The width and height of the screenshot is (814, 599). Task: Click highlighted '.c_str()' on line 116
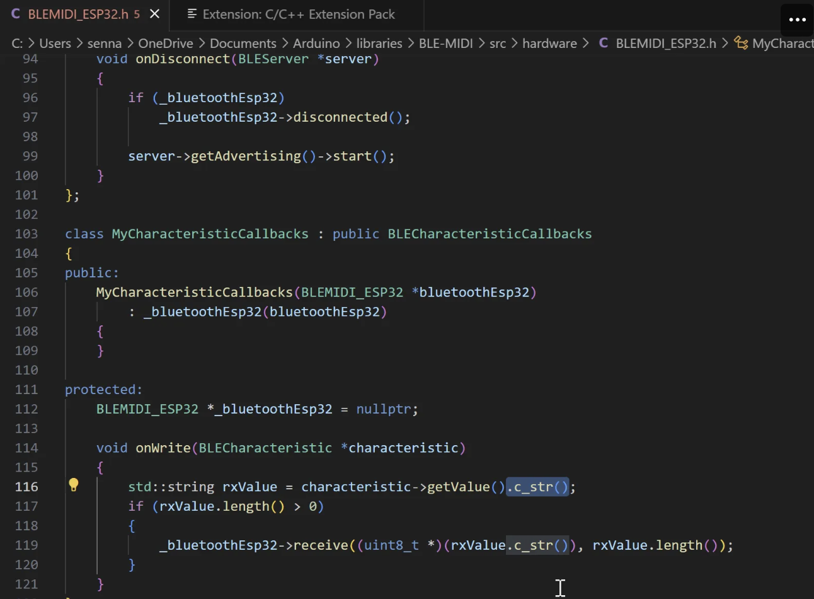click(x=537, y=487)
